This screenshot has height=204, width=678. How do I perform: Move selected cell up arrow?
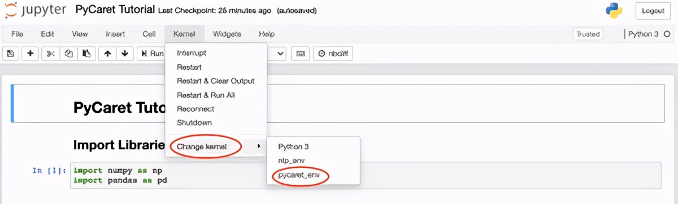tap(107, 54)
